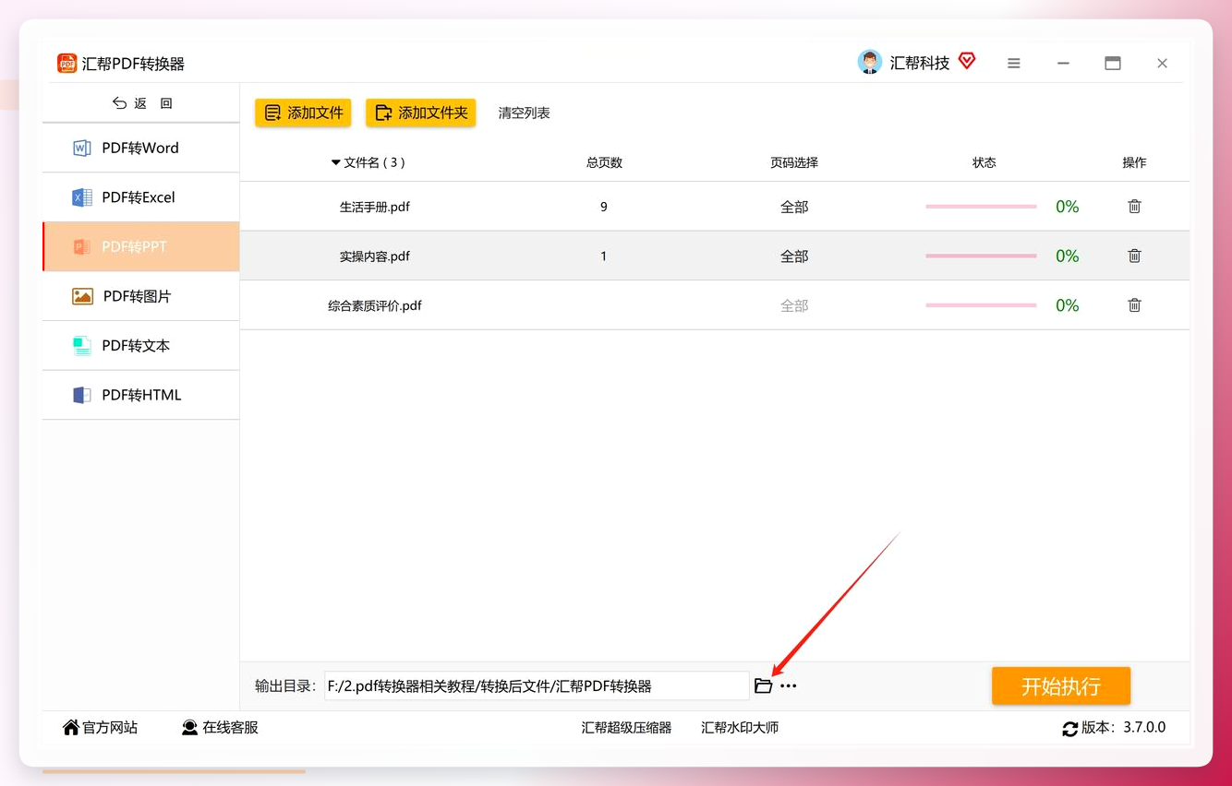Click the 总页数 column header
The width and height of the screenshot is (1232, 786).
click(x=604, y=162)
